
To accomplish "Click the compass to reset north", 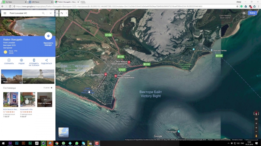I will coord(256,114).
